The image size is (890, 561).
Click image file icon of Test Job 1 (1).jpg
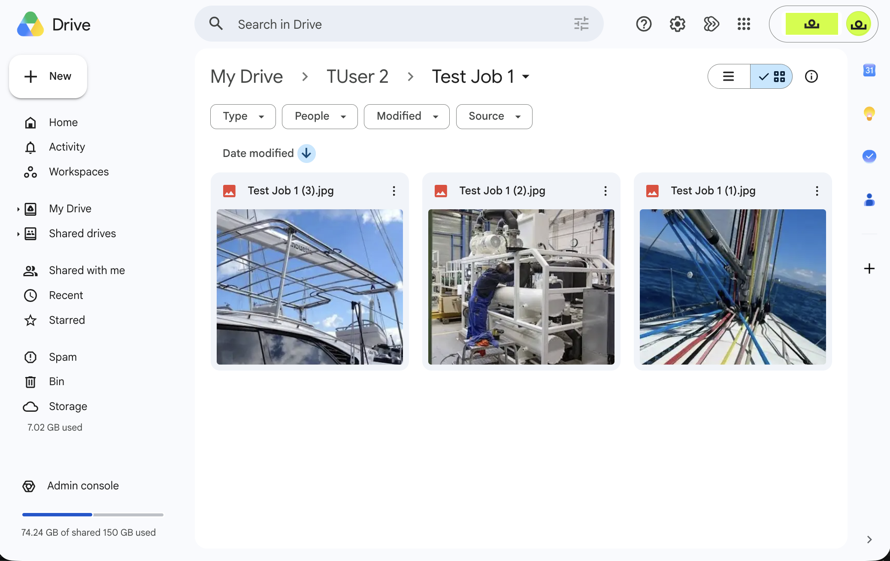point(652,191)
